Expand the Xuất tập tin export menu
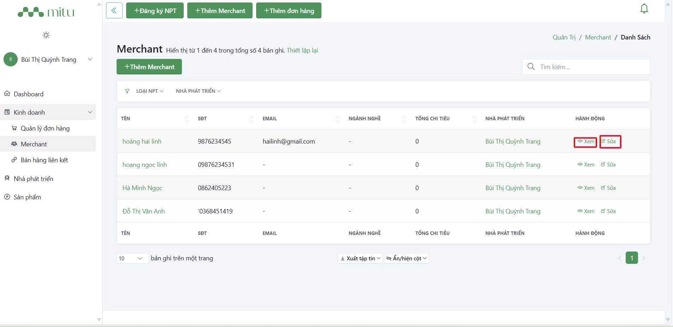673x327 pixels. pyautogui.click(x=360, y=259)
